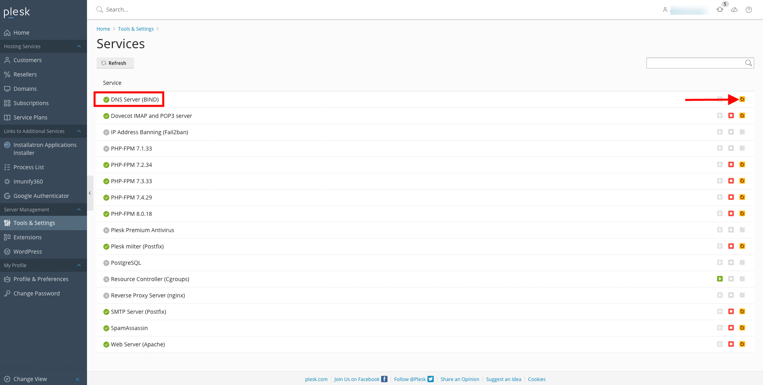Restart the PHP-FPM 7.4.29 service
This screenshot has height=385, width=763.
pos(742,197)
